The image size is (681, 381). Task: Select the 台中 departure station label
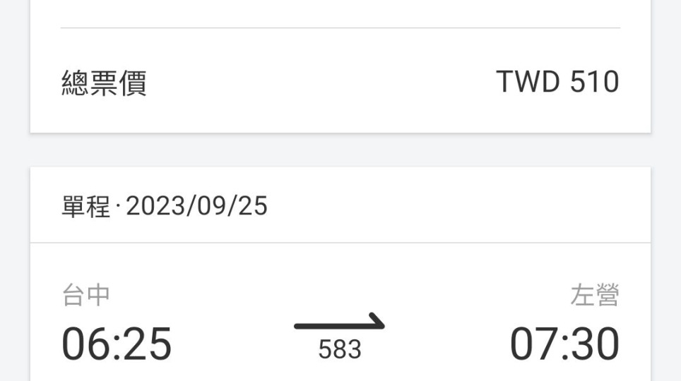[x=86, y=295]
